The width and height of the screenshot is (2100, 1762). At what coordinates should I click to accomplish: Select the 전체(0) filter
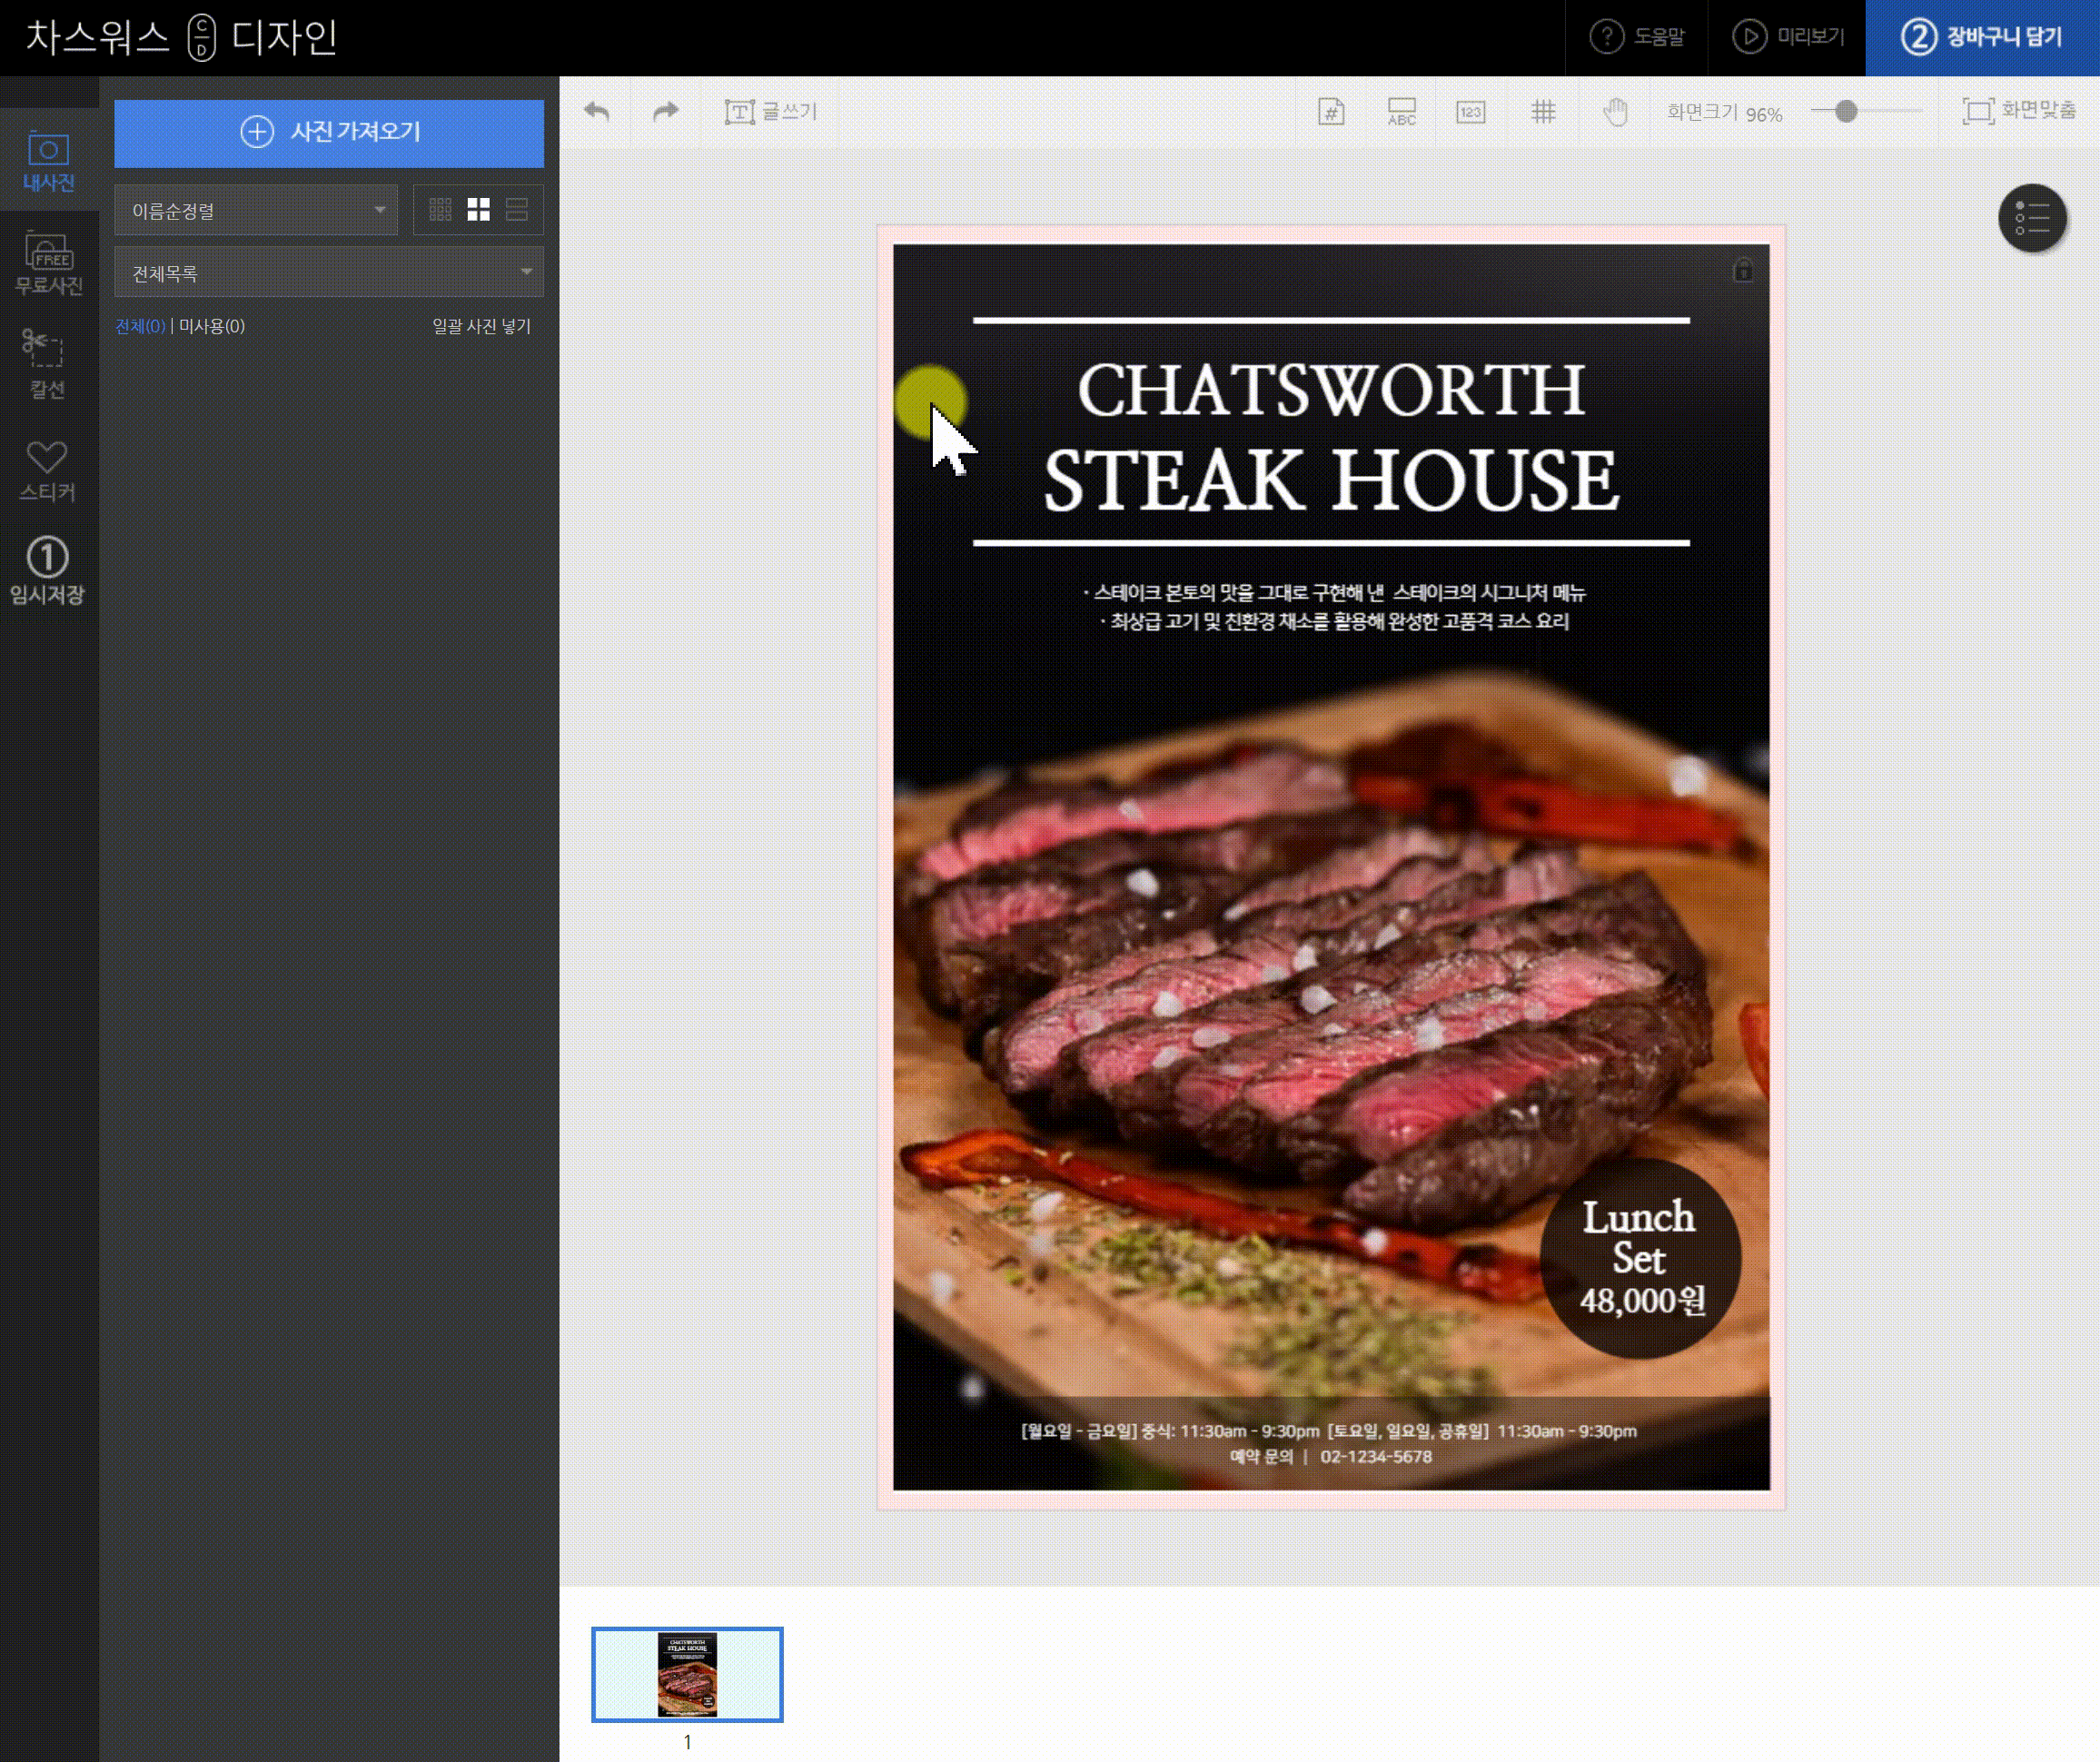(140, 326)
